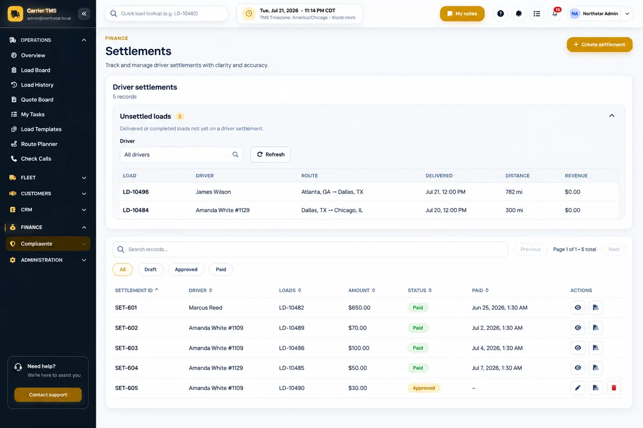This screenshot has width=643, height=428.
Task: Collapse the Unsettled loads panel chevron
Action: coord(611,116)
